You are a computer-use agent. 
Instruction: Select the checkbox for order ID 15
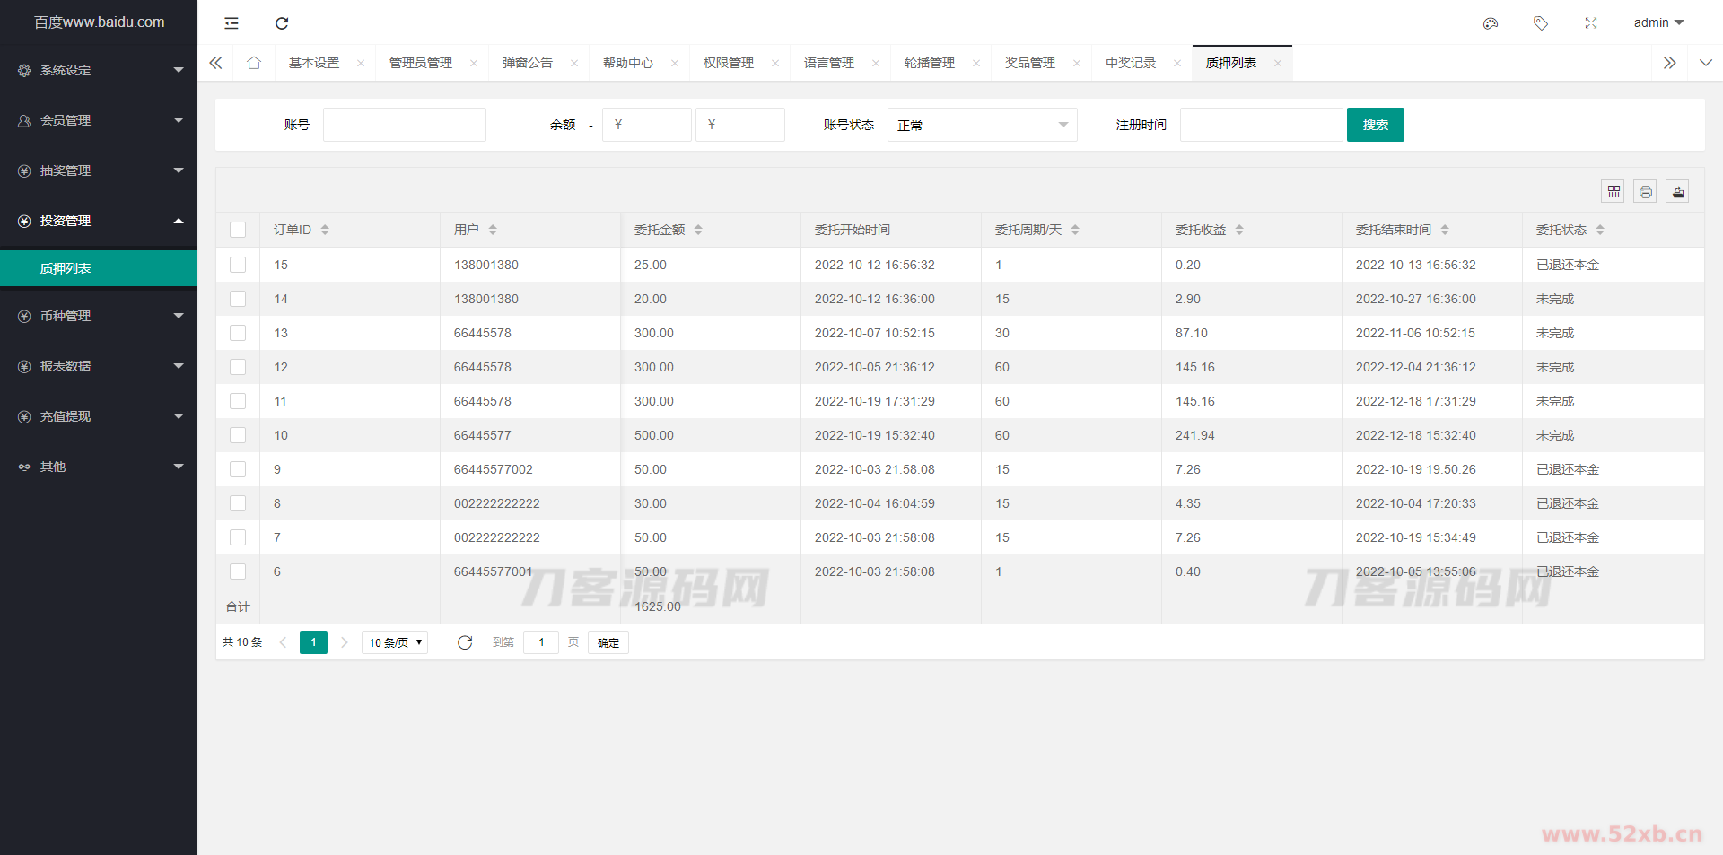[x=238, y=265]
